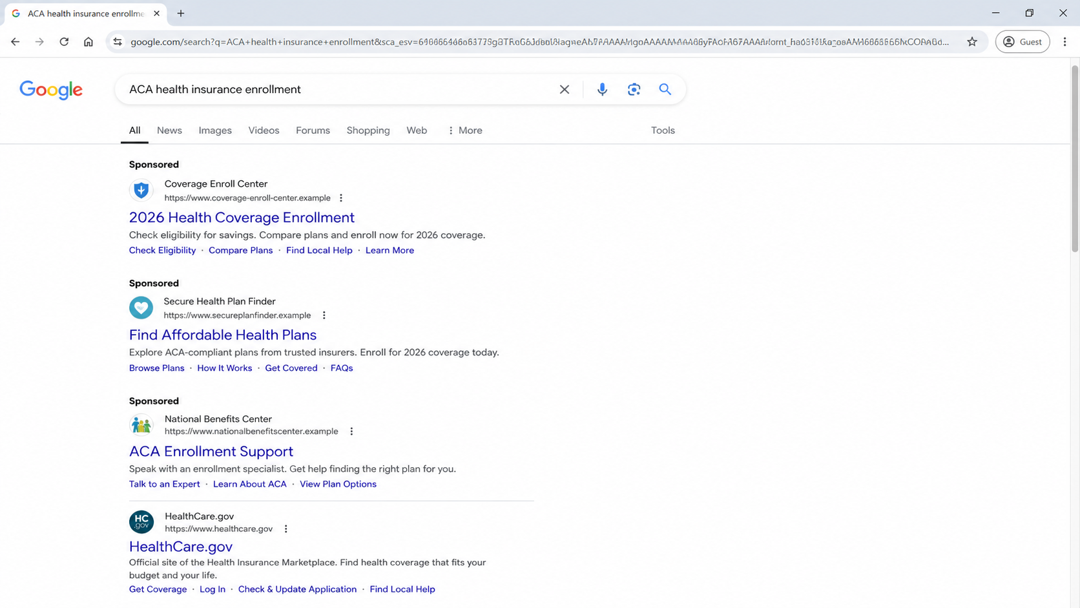Submit search with the magnifier icon
Viewport: 1080px width, 608px height.
pyautogui.click(x=665, y=89)
